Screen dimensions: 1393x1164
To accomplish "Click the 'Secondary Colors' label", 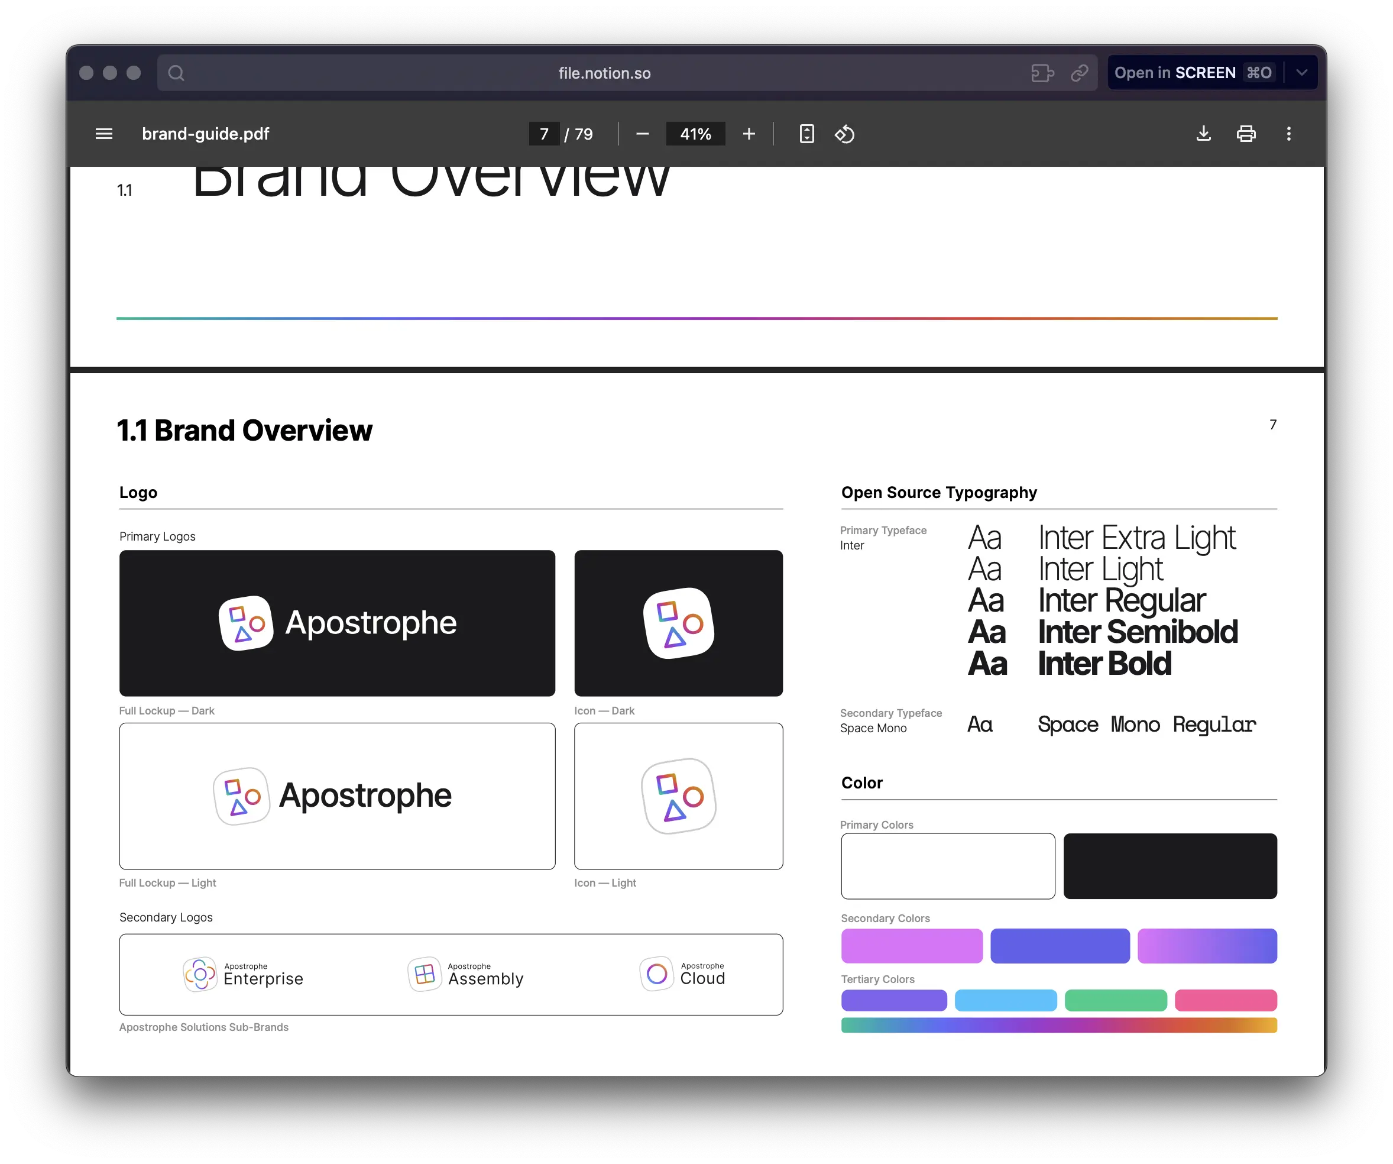I will point(886,919).
